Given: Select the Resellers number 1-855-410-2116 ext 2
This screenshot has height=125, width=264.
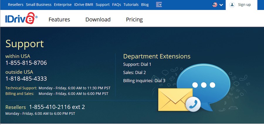Looking at the screenshot, I should (x=57, y=107).
